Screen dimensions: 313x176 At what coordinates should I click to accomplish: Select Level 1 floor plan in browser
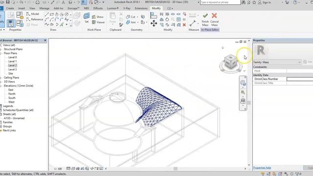click(12, 61)
